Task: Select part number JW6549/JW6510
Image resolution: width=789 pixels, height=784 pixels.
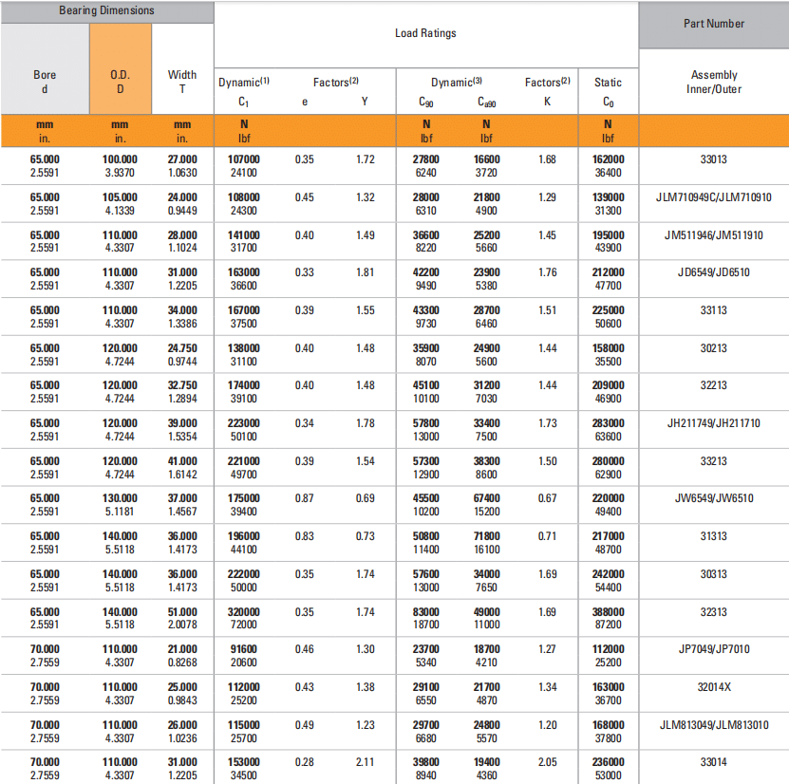Action: tap(713, 498)
